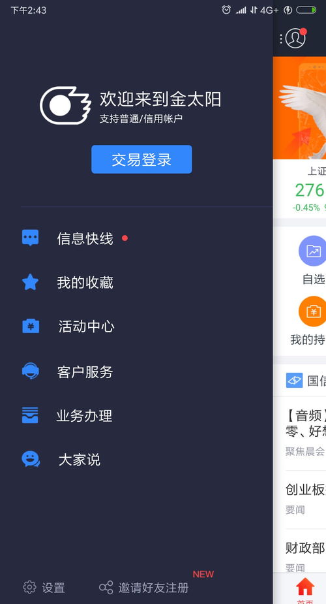Tap the signal strength status icon
The width and height of the screenshot is (326, 604).
(241, 10)
